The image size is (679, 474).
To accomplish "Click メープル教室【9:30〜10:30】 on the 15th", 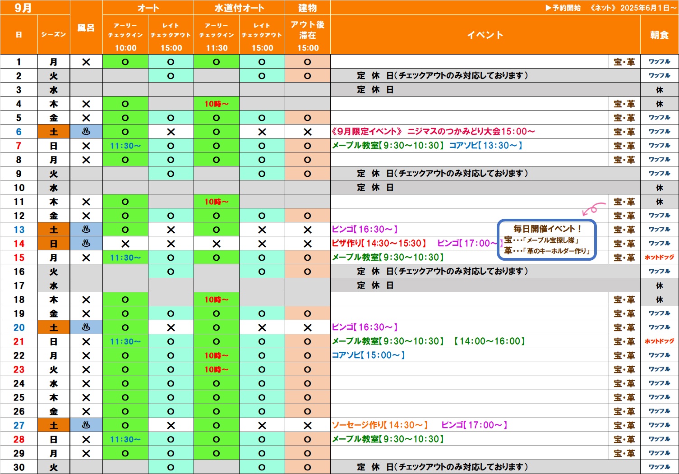I will pos(388,258).
